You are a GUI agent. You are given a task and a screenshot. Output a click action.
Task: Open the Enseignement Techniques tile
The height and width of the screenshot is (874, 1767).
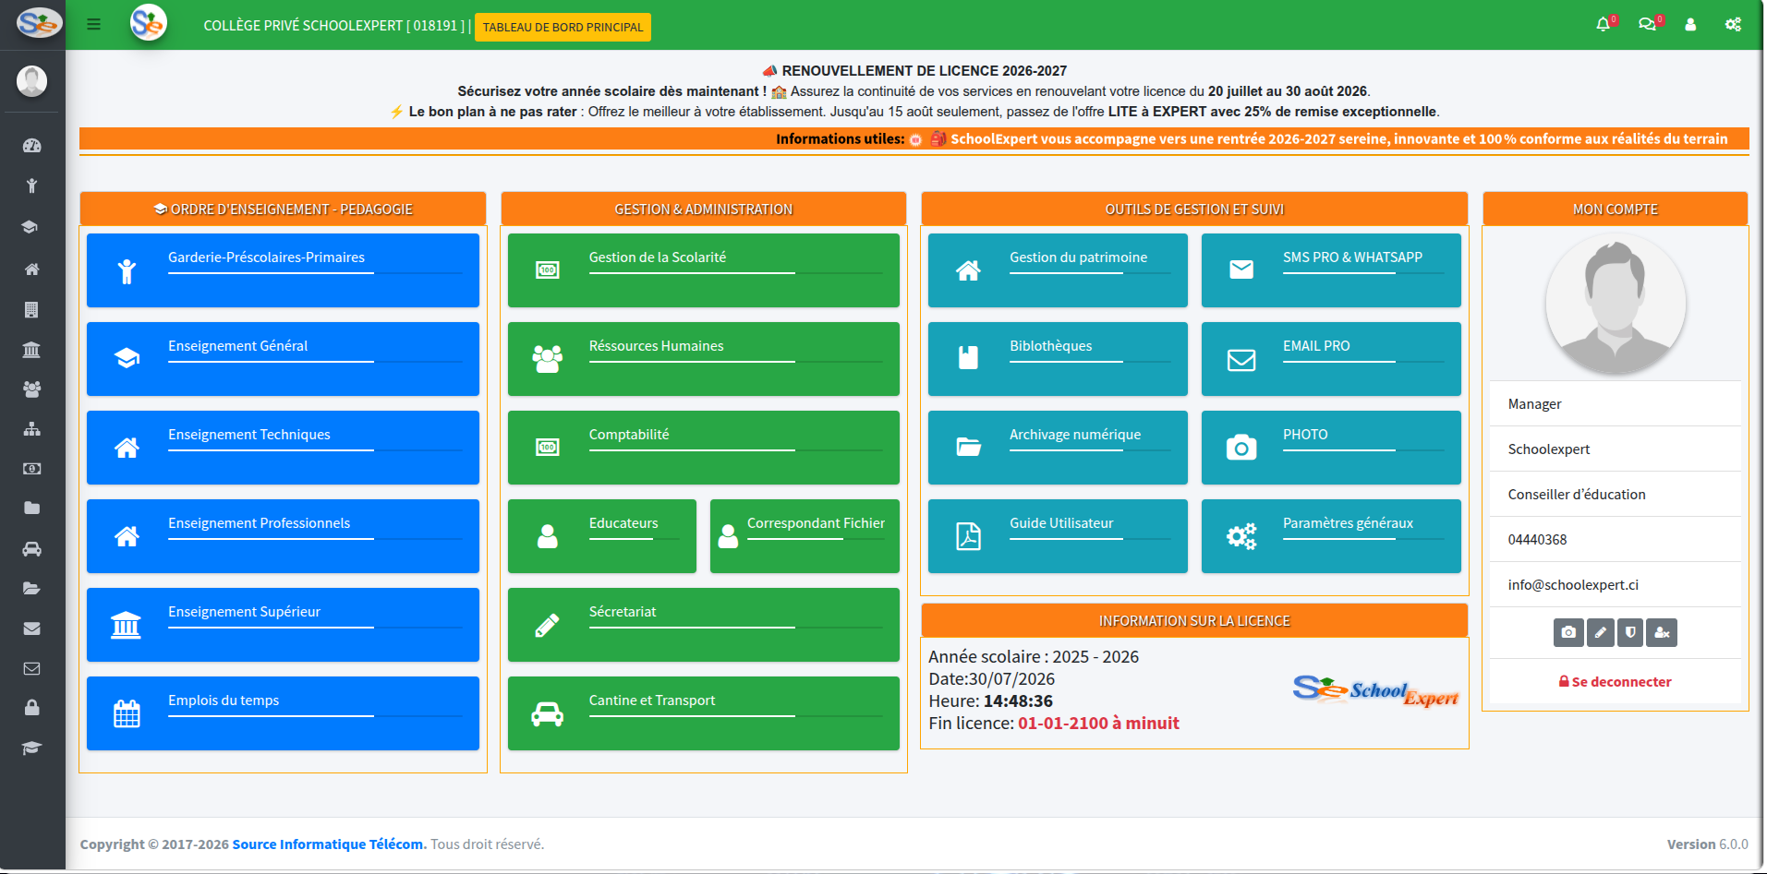tap(283, 448)
